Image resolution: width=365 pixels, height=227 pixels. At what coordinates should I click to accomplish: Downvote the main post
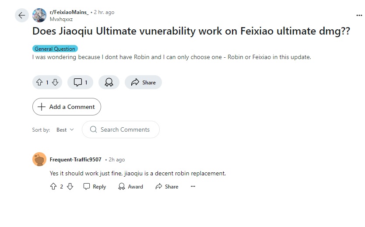pos(55,82)
